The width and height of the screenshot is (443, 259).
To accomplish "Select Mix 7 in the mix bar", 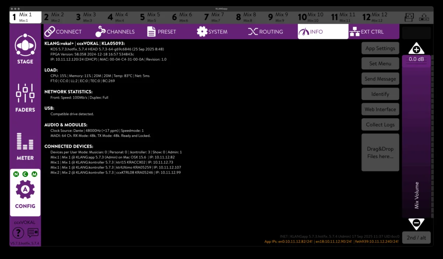I will click(x=218, y=17).
